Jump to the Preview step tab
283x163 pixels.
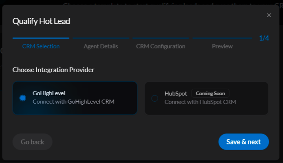coord(222,46)
